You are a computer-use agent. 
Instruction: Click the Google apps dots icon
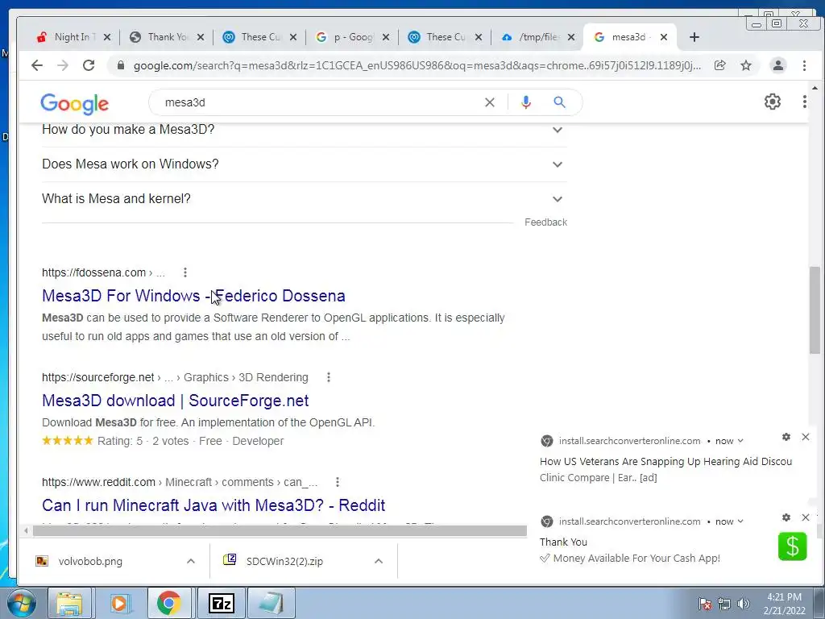coord(805,102)
